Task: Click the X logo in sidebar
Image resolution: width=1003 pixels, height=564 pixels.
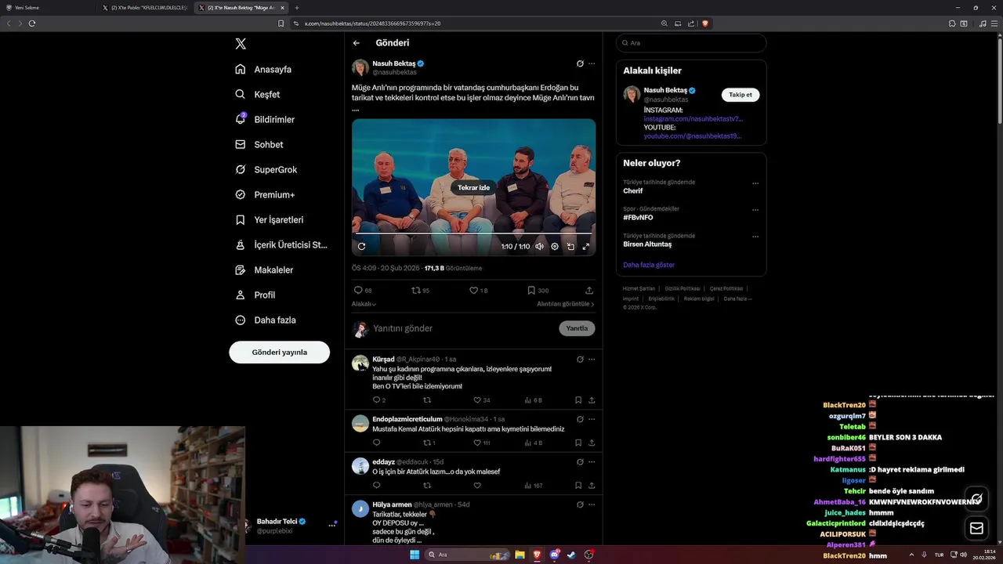Action: (241, 44)
